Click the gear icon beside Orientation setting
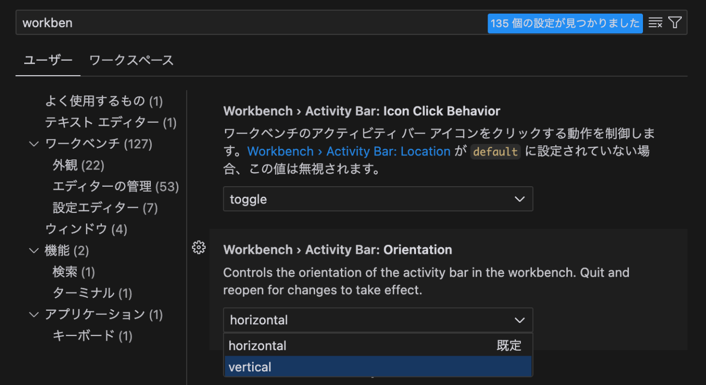The width and height of the screenshot is (706, 385). click(x=199, y=247)
